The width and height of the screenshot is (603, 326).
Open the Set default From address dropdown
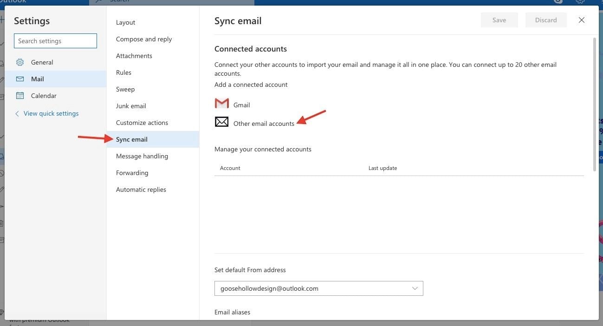click(415, 288)
